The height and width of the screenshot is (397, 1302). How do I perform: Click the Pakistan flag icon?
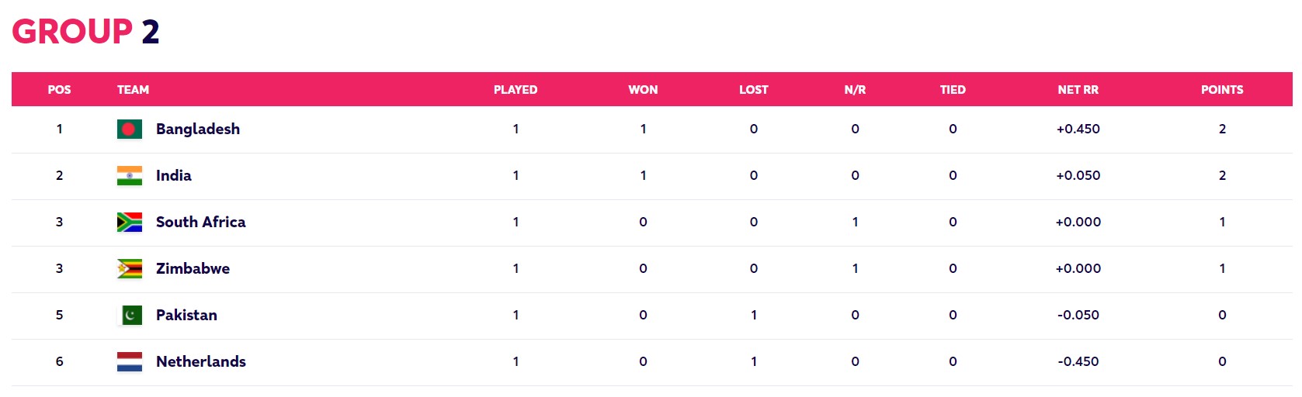tap(130, 316)
